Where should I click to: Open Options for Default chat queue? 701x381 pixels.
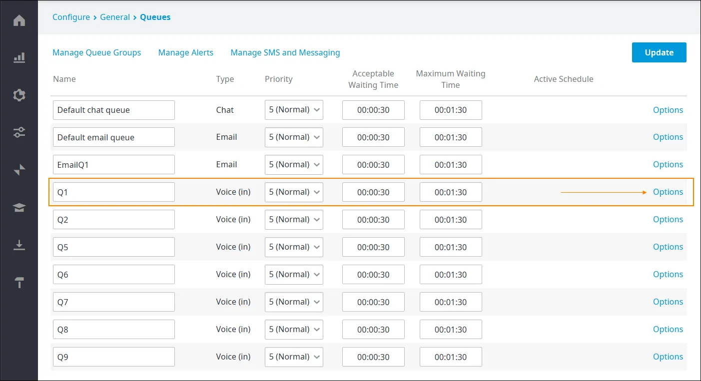point(668,110)
